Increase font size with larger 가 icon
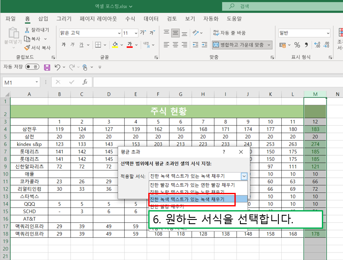Image resolution: width=343 pixels, height=260 pixels. tap(143, 33)
